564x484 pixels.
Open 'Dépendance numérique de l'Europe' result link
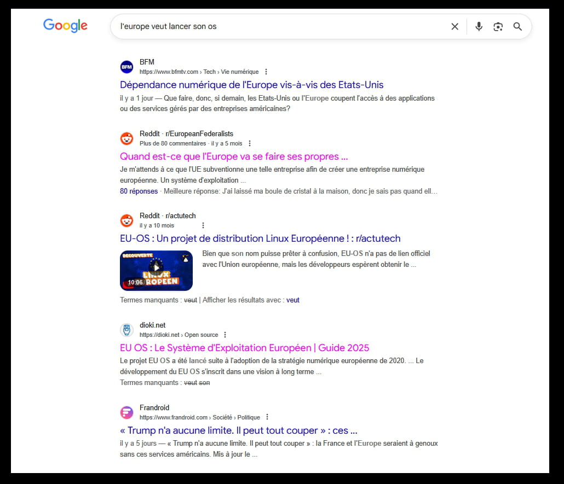click(251, 85)
